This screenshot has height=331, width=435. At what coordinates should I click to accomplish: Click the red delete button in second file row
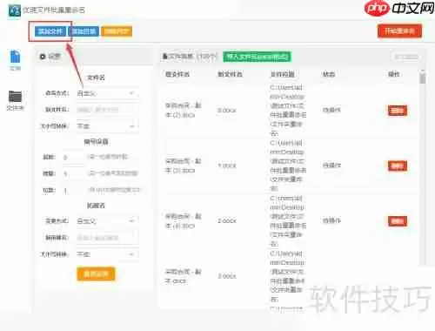(x=398, y=165)
